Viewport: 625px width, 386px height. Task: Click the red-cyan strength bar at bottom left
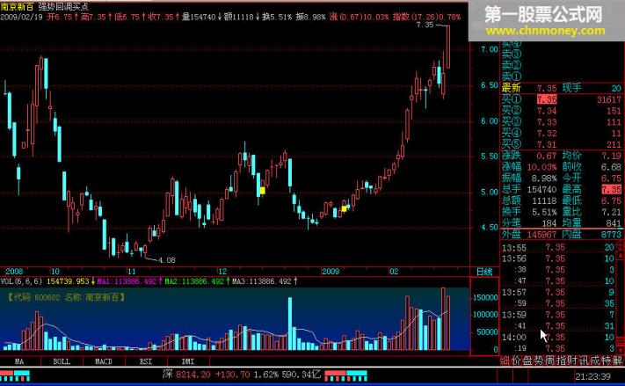point(15,375)
